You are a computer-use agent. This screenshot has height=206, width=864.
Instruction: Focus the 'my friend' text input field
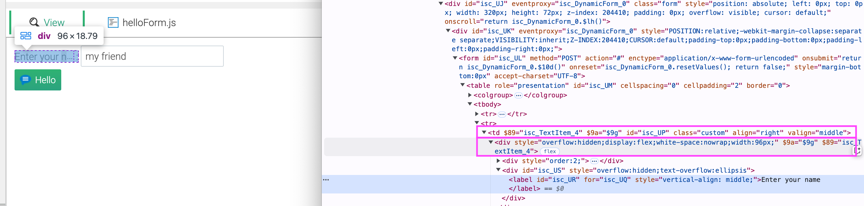pos(152,56)
